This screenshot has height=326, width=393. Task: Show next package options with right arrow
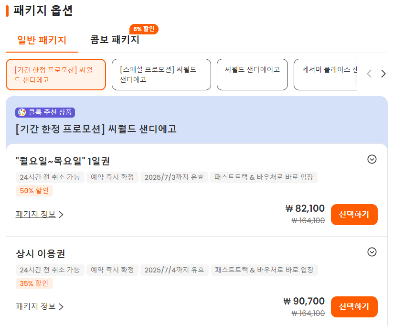(383, 74)
